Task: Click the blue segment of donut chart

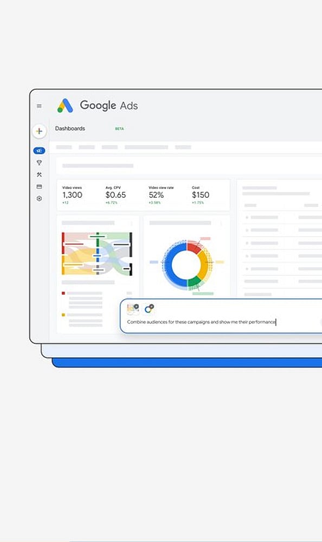Action: [169, 266]
